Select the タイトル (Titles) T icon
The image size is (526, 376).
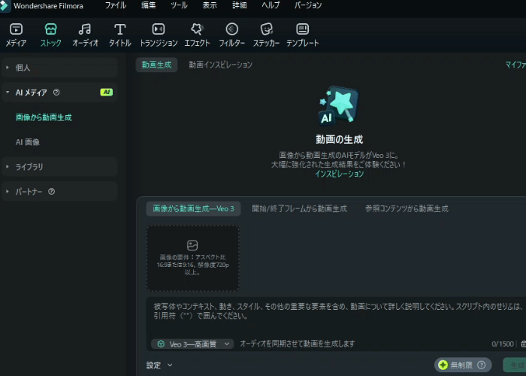(x=119, y=29)
